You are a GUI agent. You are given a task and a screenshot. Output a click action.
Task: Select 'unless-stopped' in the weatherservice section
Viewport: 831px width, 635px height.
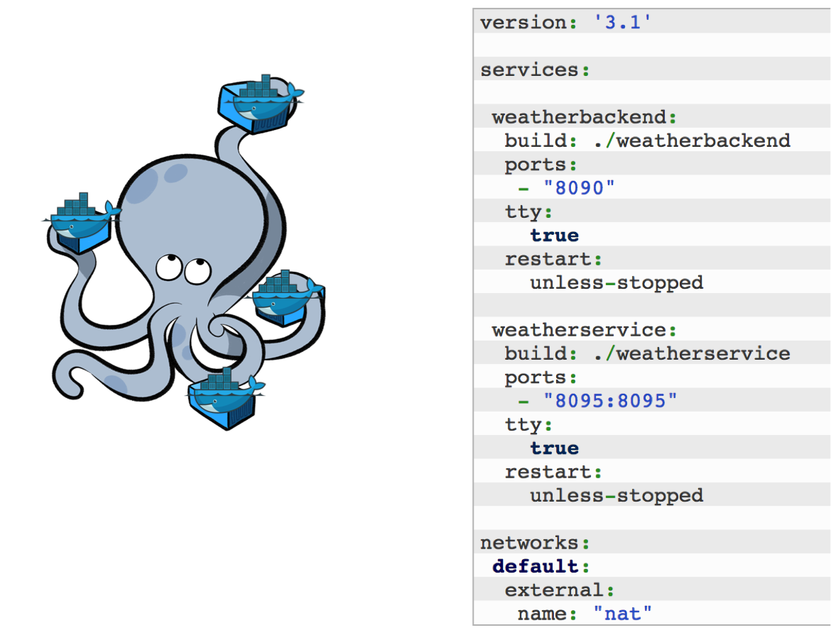[x=617, y=496]
